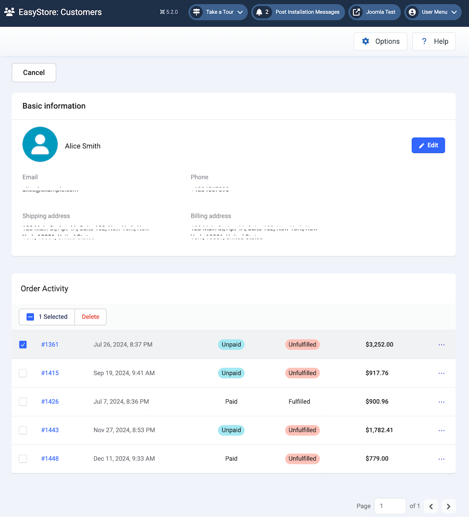Click the page number input field
Image resolution: width=469 pixels, height=517 pixels.
tap(390, 506)
